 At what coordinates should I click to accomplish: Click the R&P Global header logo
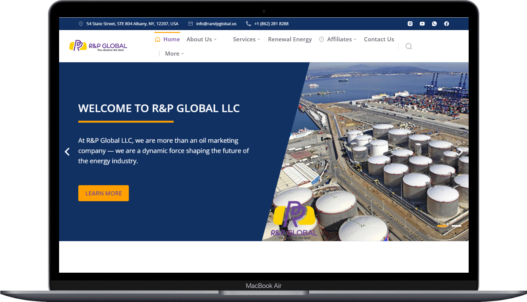click(98, 45)
